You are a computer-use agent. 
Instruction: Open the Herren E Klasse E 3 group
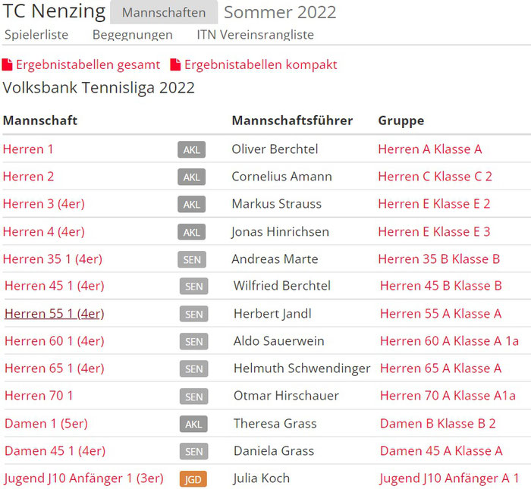click(x=434, y=232)
